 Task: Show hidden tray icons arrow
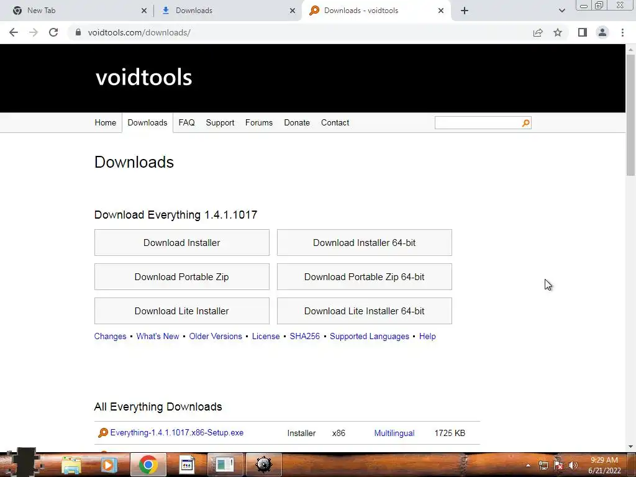click(x=528, y=465)
